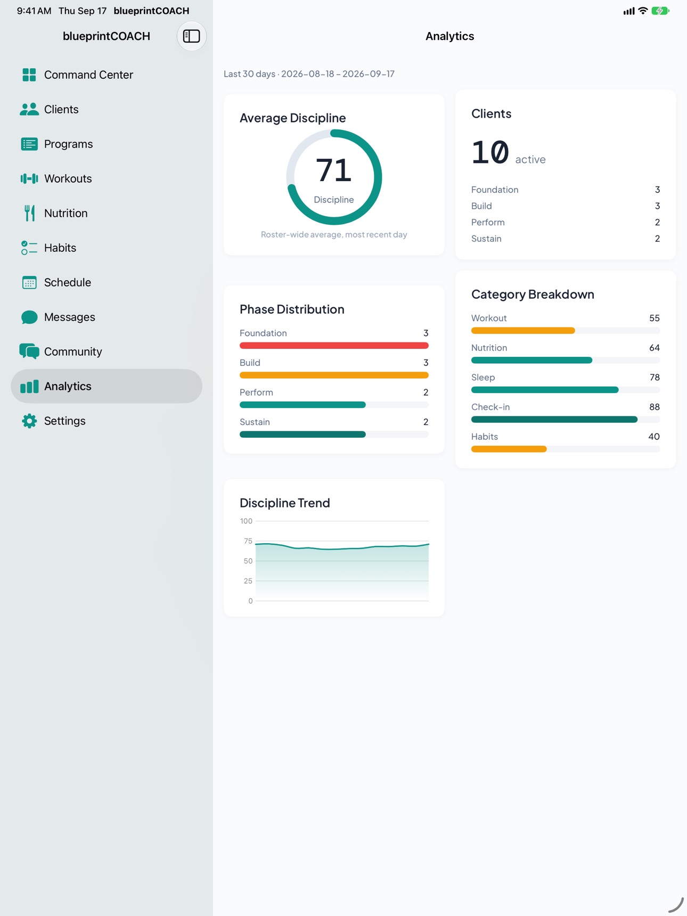The image size is (687, 916).
Task: Tap the cellular signal bars icon
Action: coord(629,11)
